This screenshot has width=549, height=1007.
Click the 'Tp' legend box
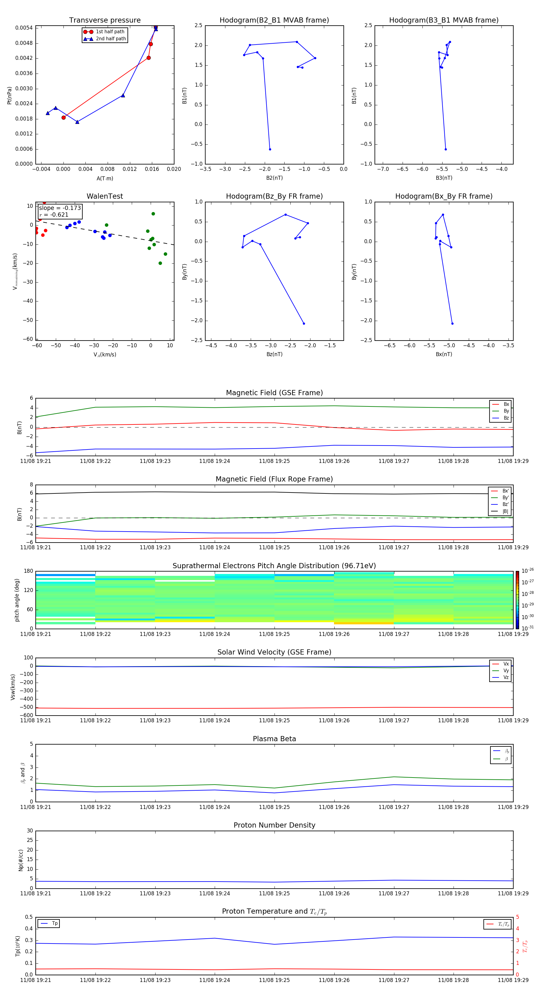tap(49, 923)
